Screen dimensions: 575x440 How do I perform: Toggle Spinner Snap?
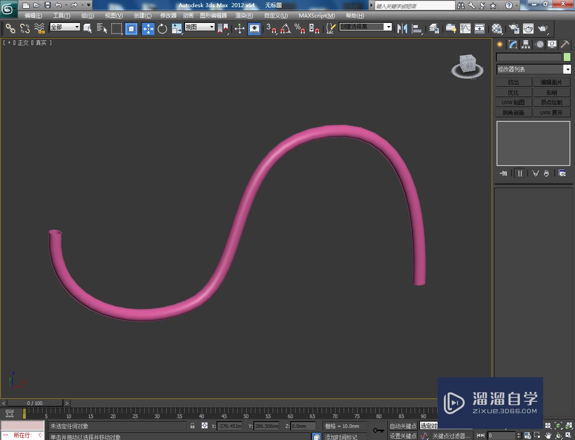(x=314, y=28)
